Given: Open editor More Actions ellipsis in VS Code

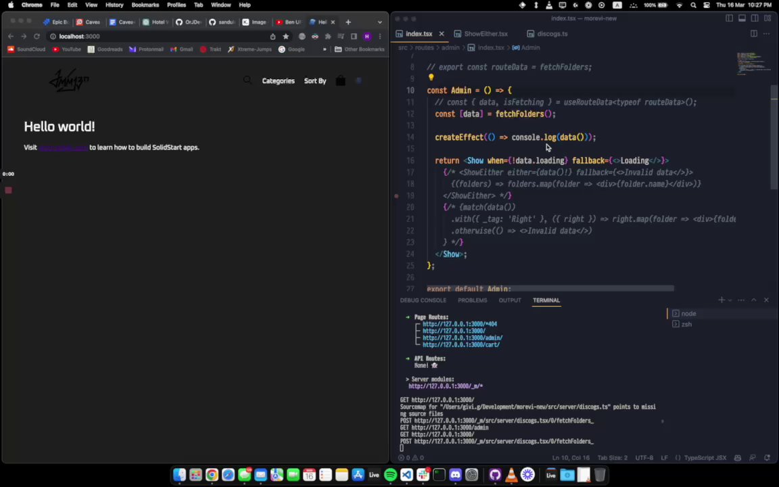Looking at the screenshot, I should (x=767, y=34).
